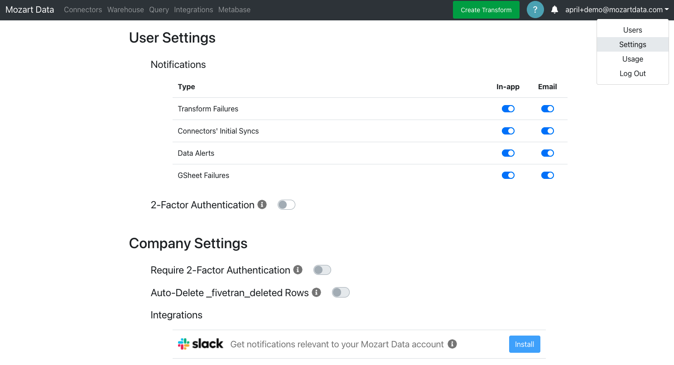Click info icon beside 2-Factor Authentication
The image size is (674, 365).
(x=262, y=204)
